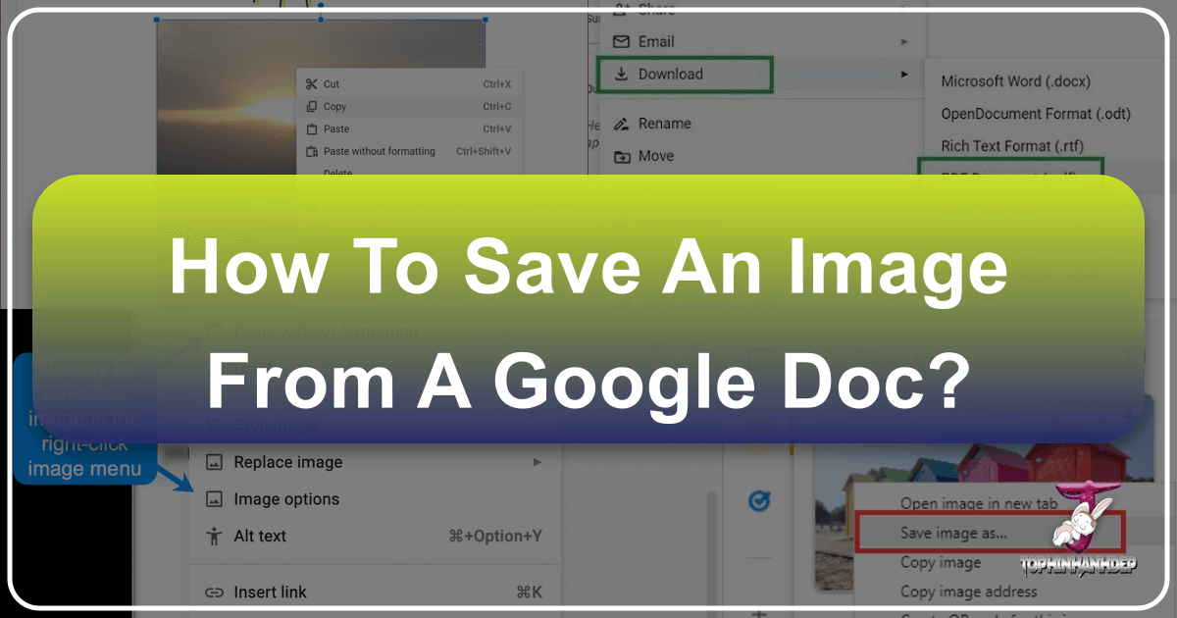1177x618 pixels.
Task: Select Save image as... menu entry
Action: click(x=953, y=534)
